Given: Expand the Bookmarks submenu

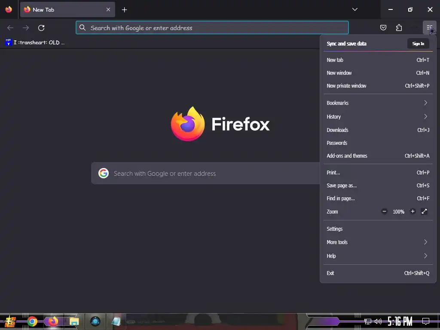Looking at the screenshot, I should pyautogui.click(x=378, y=103).
